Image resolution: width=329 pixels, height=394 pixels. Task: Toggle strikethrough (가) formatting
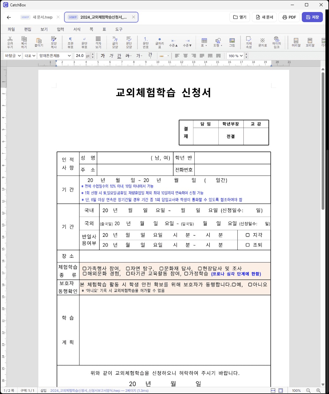click(x=128, y=56)
